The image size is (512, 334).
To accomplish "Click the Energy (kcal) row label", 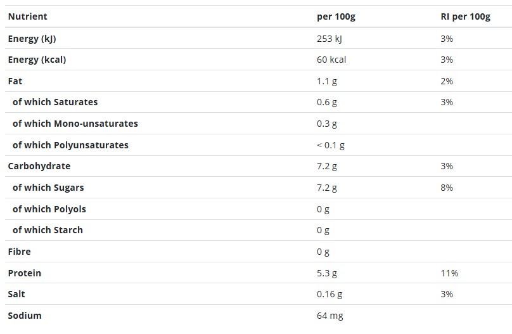I will [x=37, y=60].
